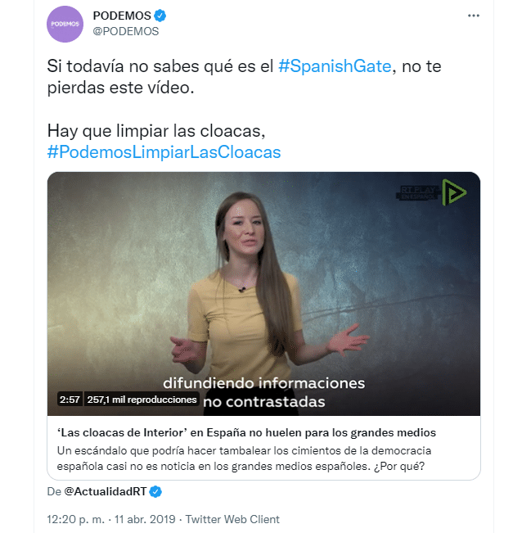The image size is (513, 533).
Task: Open the PODEMOS display name profile link
Action: [x=122, y=16]
